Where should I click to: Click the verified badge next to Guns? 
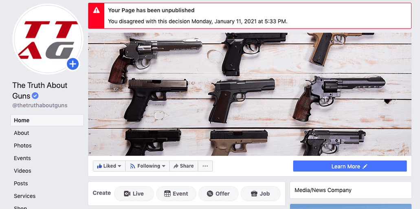(35, 95)
